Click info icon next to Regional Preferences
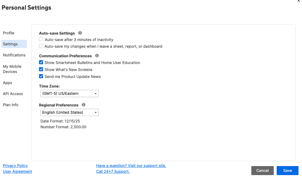 [84, 105]
